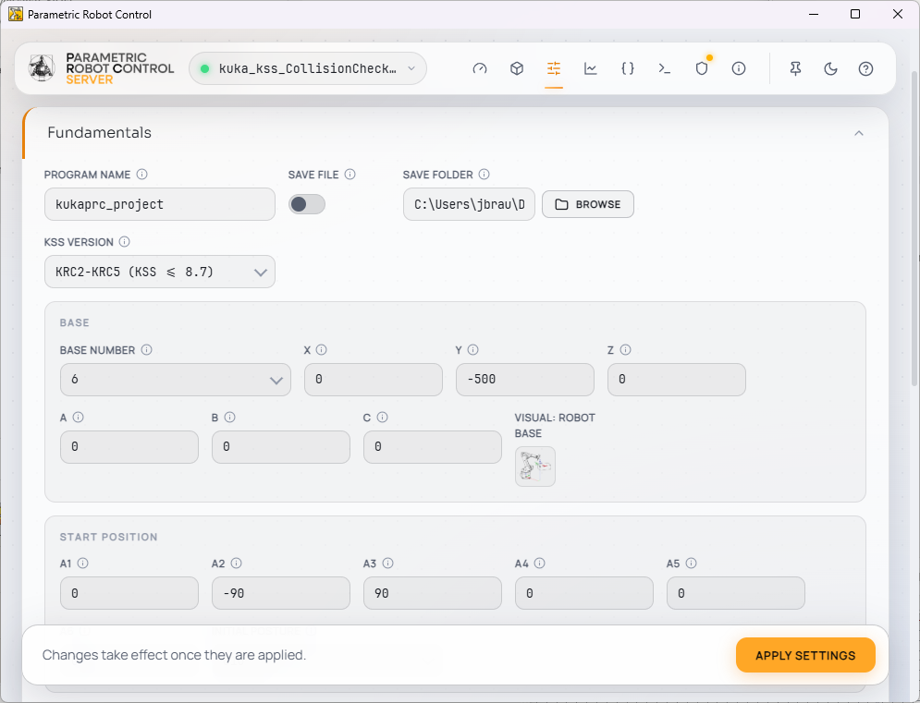Click the vertical scrollbar on the right
920x703 pixels.
coord(914,229)
